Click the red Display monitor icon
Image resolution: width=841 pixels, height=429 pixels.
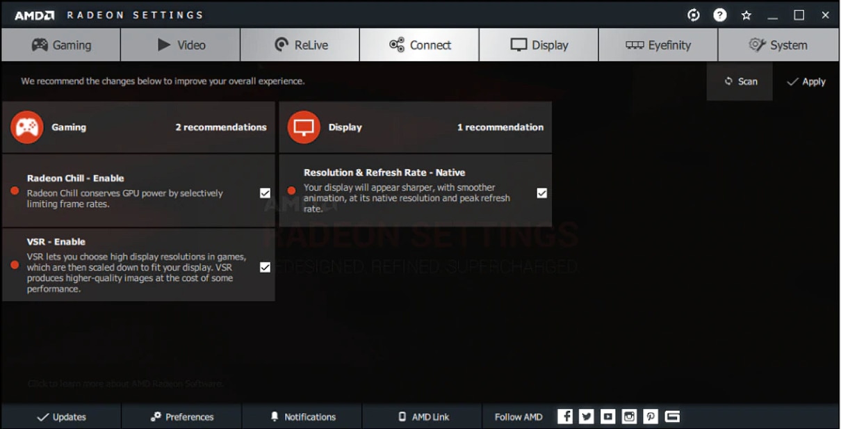pyautogui.click(x=304, y=127)
